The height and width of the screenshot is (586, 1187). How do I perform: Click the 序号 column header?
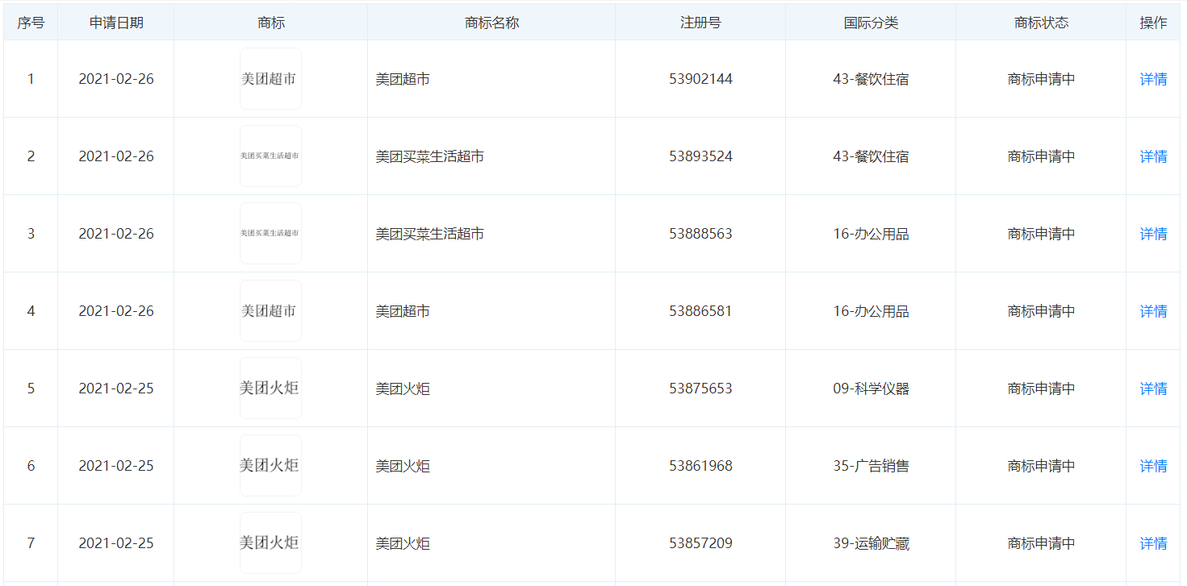point(31,23)
